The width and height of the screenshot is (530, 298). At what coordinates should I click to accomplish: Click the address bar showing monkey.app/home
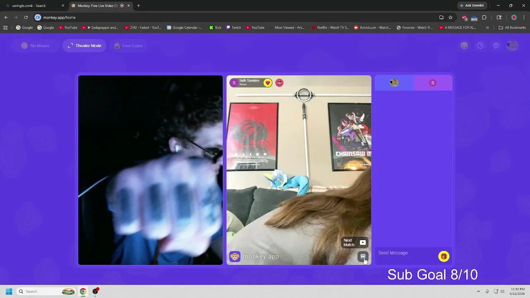click(x=236, y=17)
